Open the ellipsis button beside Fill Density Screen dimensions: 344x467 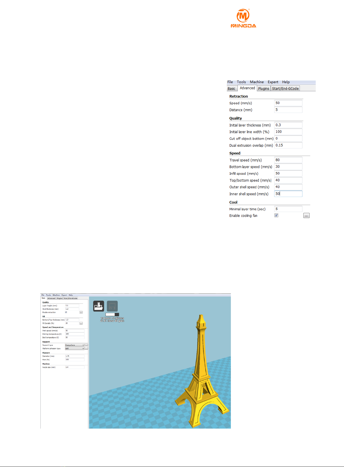tap(81, 323)
